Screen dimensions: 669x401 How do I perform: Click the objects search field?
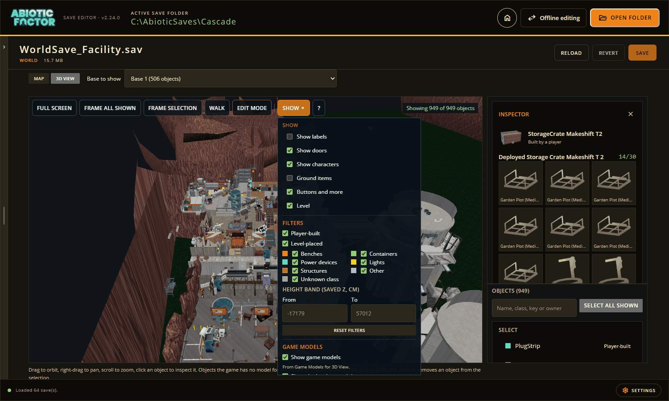pyautogui.click(x=534, y=308)
